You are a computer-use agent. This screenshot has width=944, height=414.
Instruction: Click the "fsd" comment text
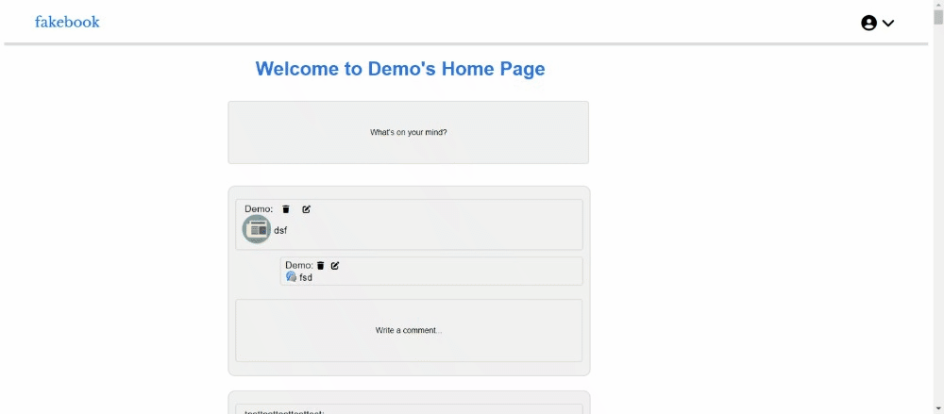(306, 278)
